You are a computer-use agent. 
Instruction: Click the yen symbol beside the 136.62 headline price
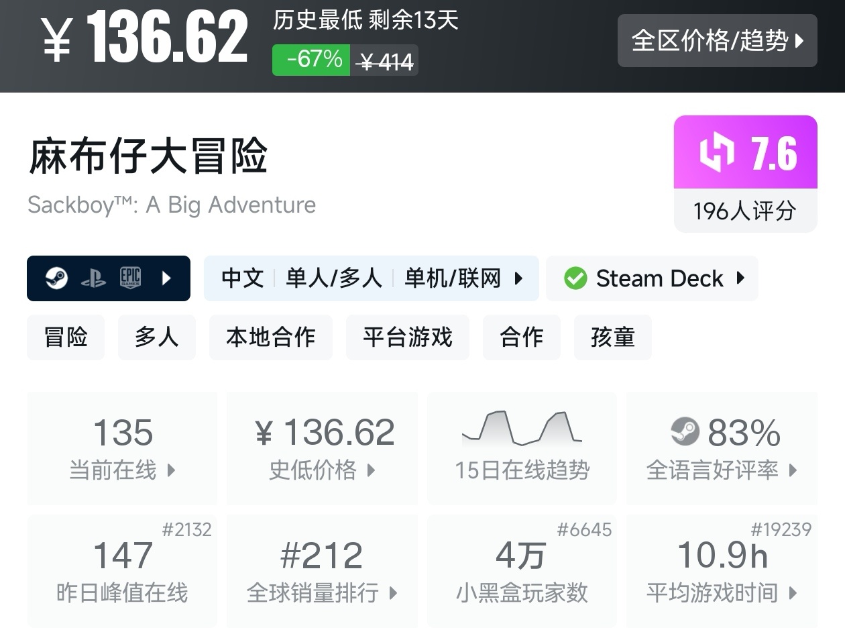pyautogui.click(x=56, y=40)
